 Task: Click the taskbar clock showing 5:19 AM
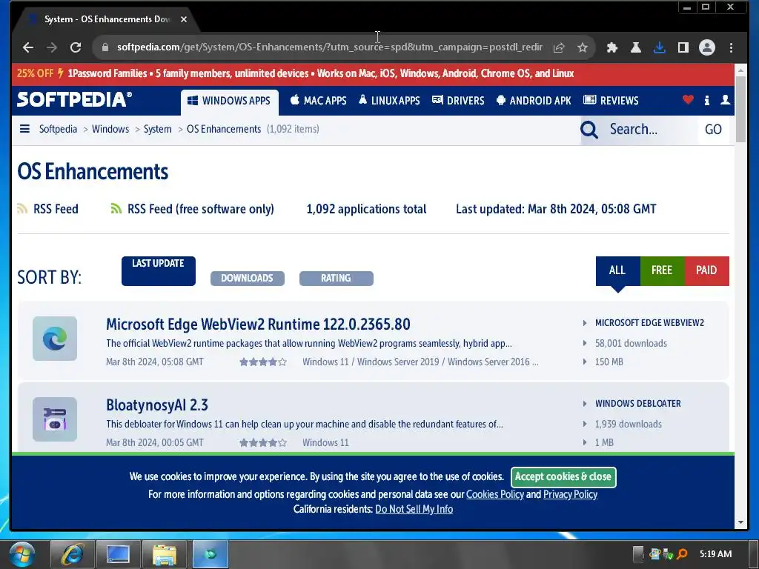coord(715,554)
